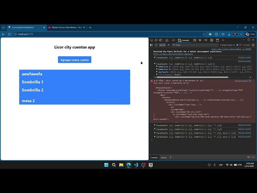This screenshot has height=193, width=257.
Task: Click the 78 issues counter
Action: point(239,45)
